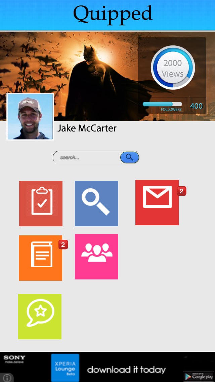Tap the 2000 Views circular gauge
The width and height of the screenshot is (215, 382).
click(x=173, y=68)
